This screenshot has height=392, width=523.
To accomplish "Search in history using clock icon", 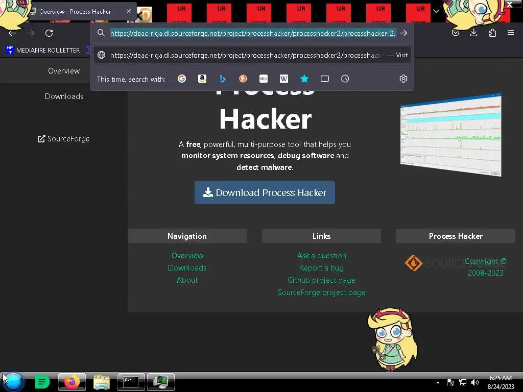I will pos(345,79).
